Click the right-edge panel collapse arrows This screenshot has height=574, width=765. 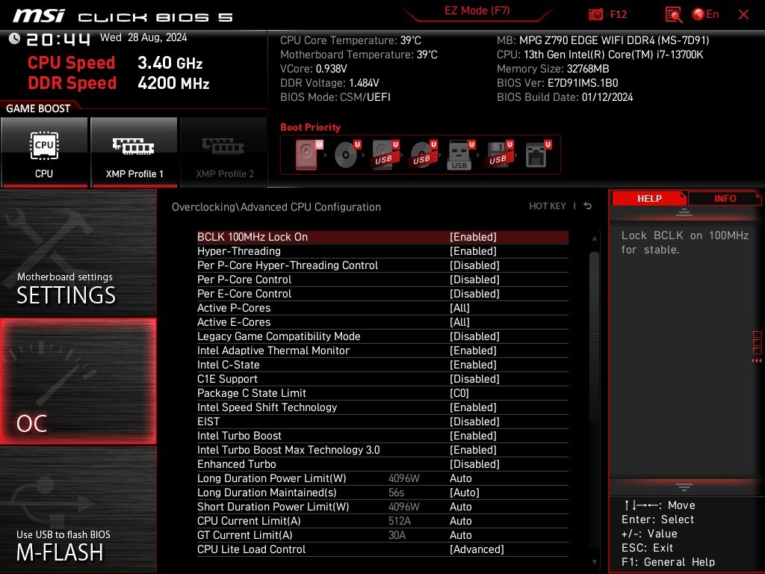pos(757,361)
